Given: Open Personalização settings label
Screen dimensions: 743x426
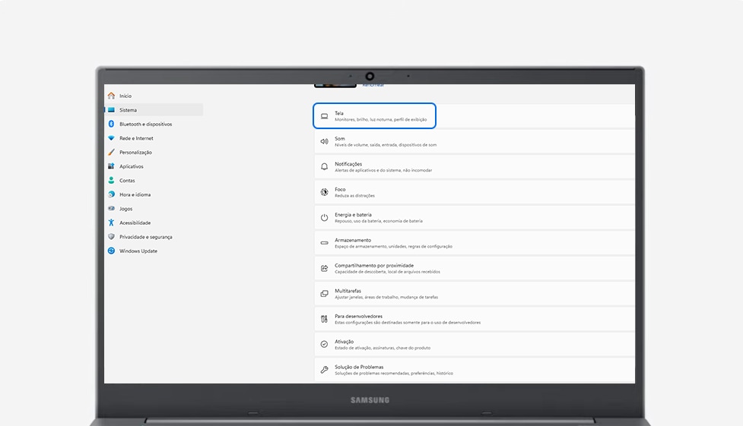Looking at the screenshot, I should (x=135, y=153).
